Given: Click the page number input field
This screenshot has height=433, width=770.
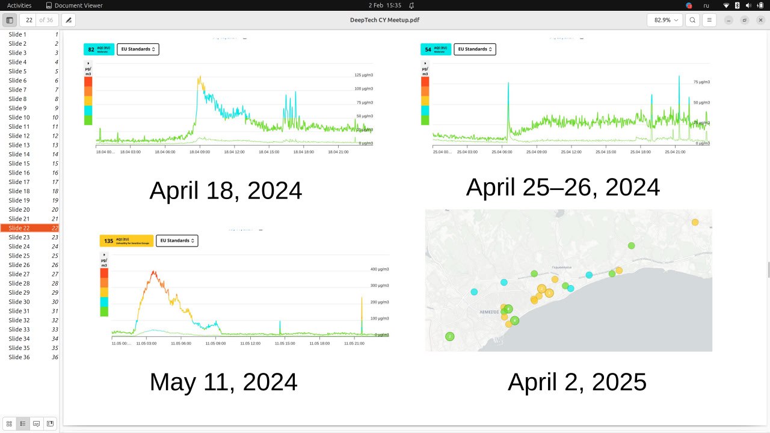Looking at the screenshot, I should pyautogui.click(x=29, y=20).
